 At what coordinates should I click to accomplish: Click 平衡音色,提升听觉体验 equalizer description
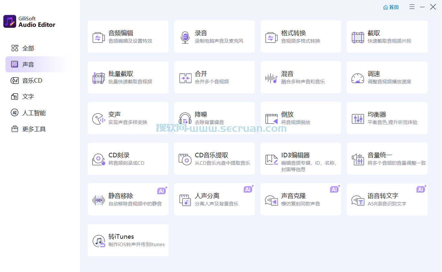(392, 122)
